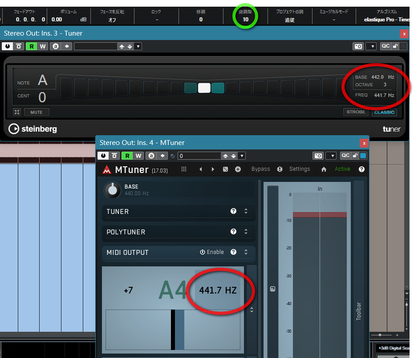414x358 pixels.
Task: Click the MTuner logo icon
Action: [107, 169]
